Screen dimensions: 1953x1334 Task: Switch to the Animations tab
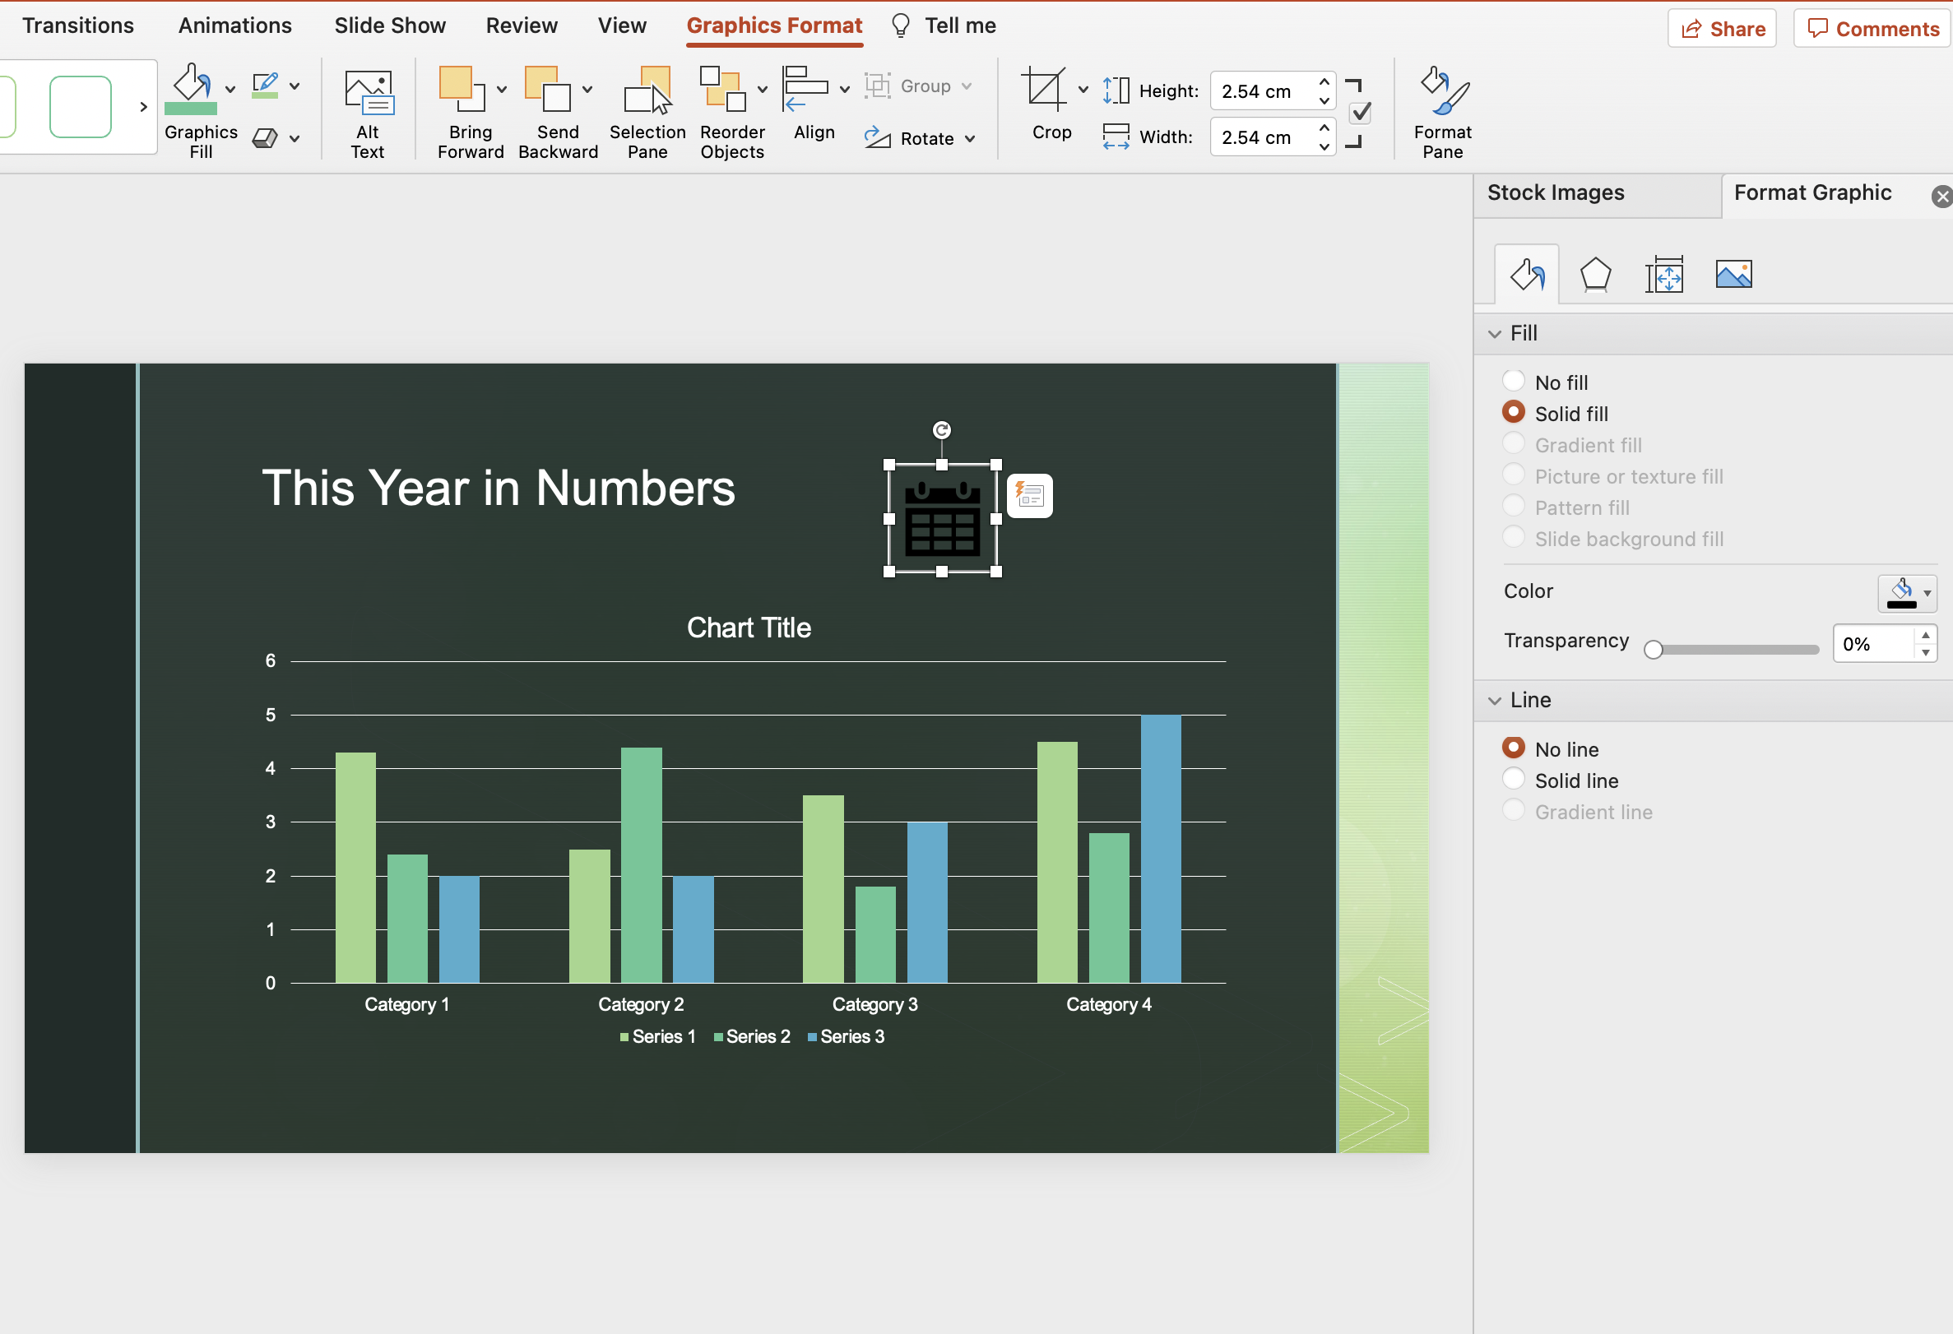pyautogui.click(x=235, y=26)
